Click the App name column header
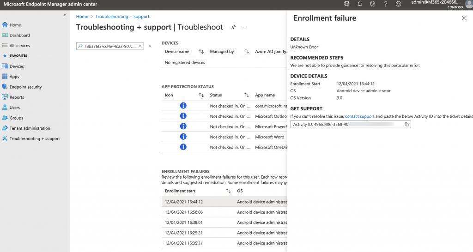Viewport: 473px width, 252px height. tap(265, 95)
